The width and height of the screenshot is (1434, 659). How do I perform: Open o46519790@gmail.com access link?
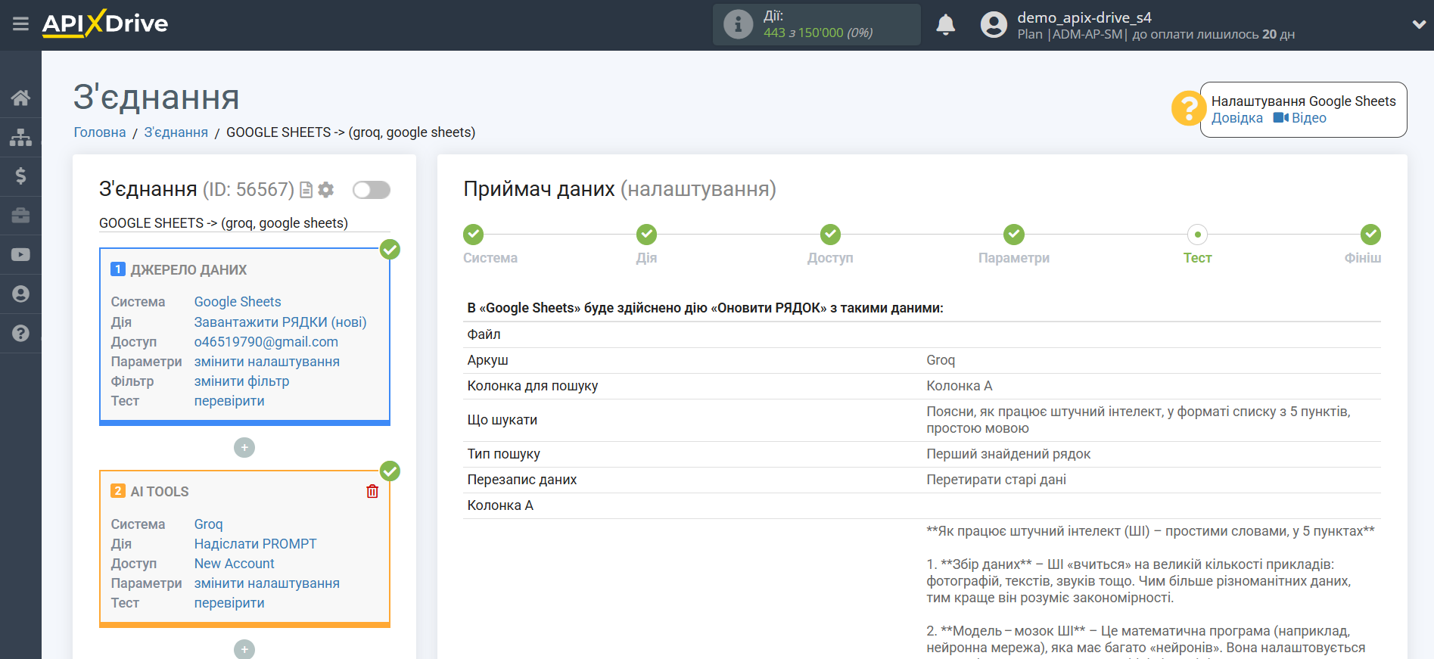click(266, 342)
